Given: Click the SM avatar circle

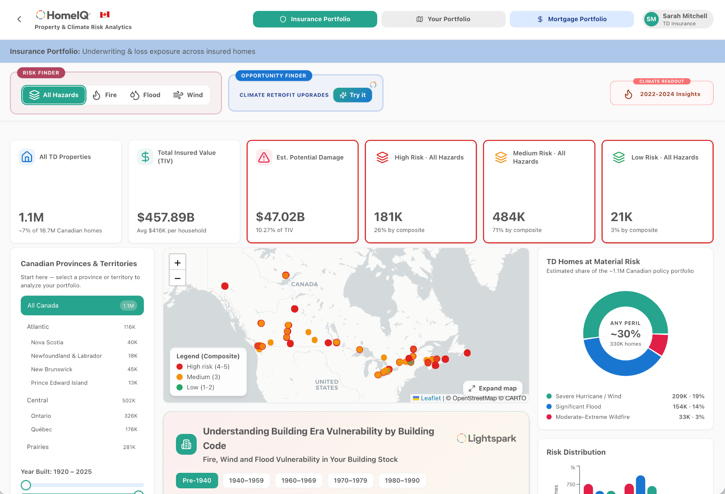Looking at the screenshot, I should [651, 19].
